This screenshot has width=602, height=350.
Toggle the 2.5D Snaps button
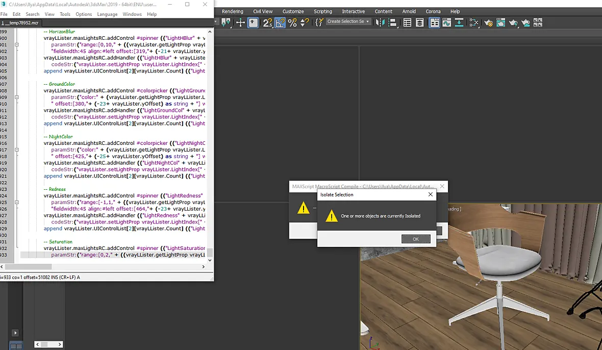[x=267, y=22]
